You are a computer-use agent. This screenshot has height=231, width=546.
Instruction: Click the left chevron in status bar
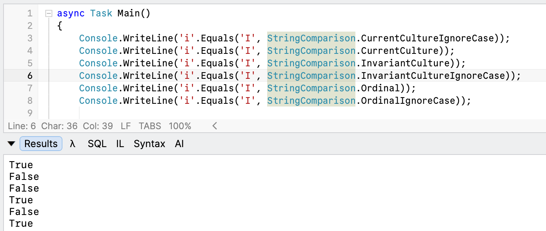(x=214, y=126)
